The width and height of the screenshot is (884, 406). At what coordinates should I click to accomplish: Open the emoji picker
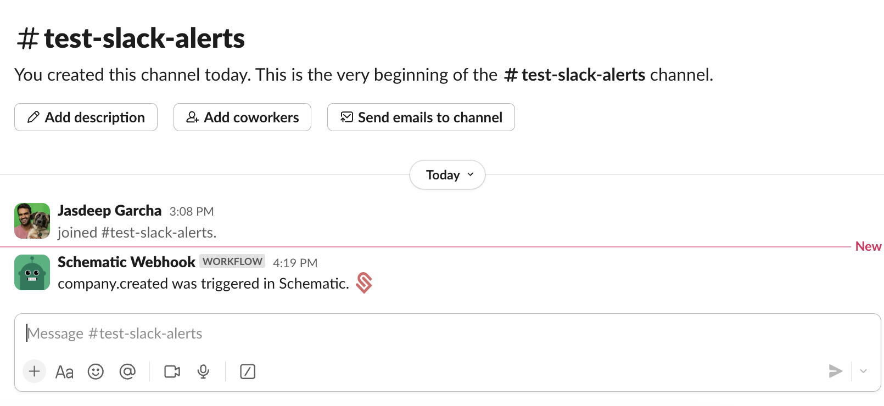[96, 372]
